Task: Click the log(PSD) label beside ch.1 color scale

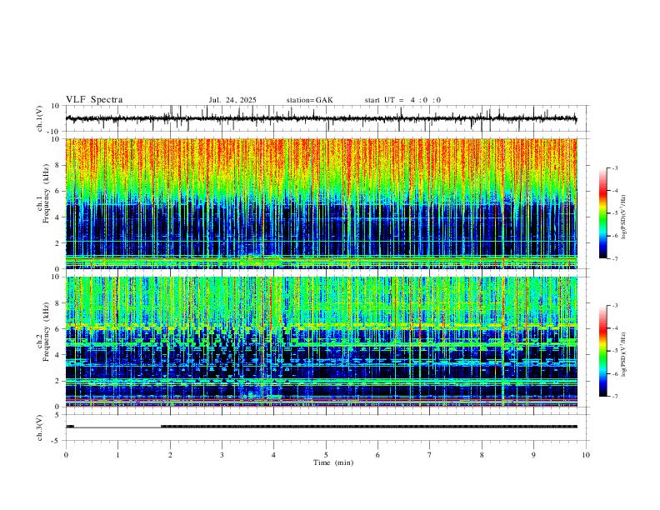Action: [x=623, y=217]
